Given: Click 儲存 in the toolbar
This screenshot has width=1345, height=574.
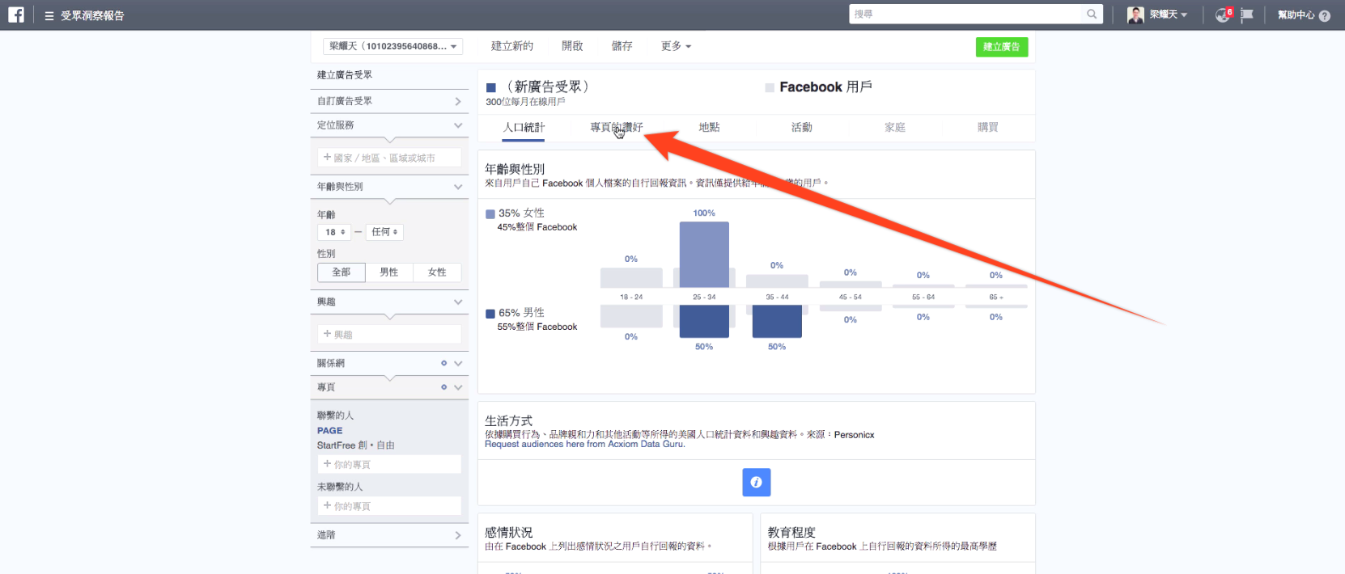Looking at the screenshot, I should 622,46.
